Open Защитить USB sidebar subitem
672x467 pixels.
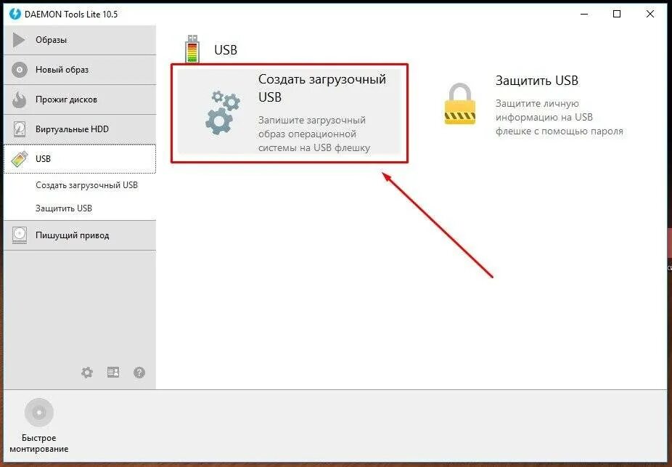pos(64,208)
